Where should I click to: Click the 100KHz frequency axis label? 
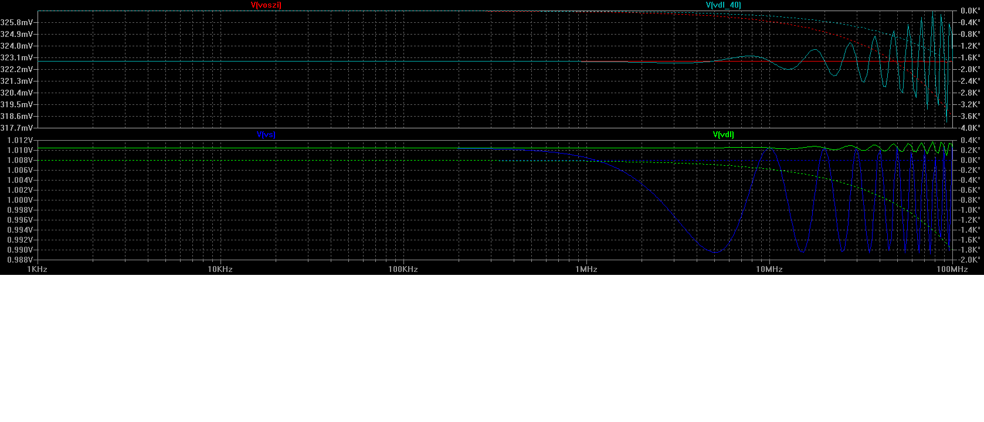click(x=403, y=269)
